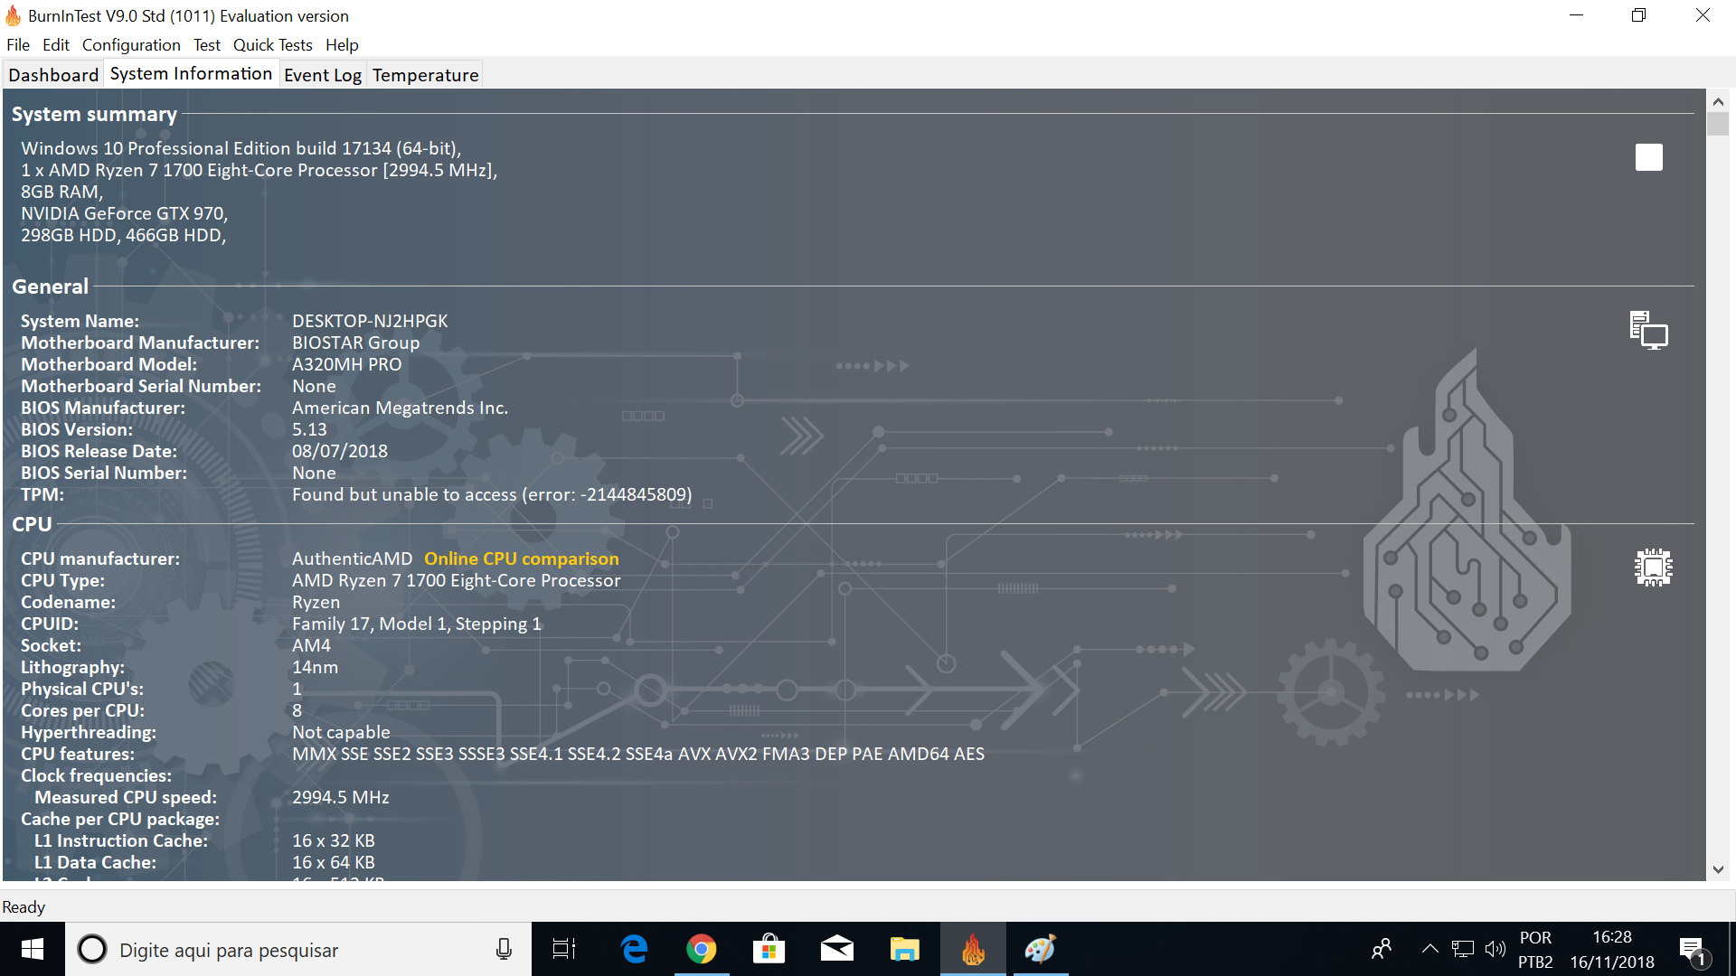Open File Explorer from taskbar
Image resolution: width=1736 pixels, height=976 pixels.
tap(905, 949)
